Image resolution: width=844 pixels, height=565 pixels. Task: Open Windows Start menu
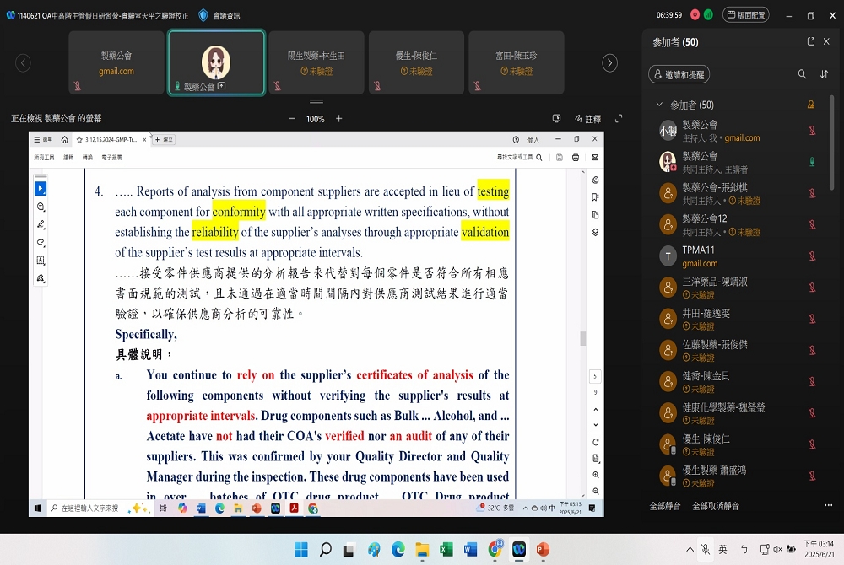click(x=301, y=550)
